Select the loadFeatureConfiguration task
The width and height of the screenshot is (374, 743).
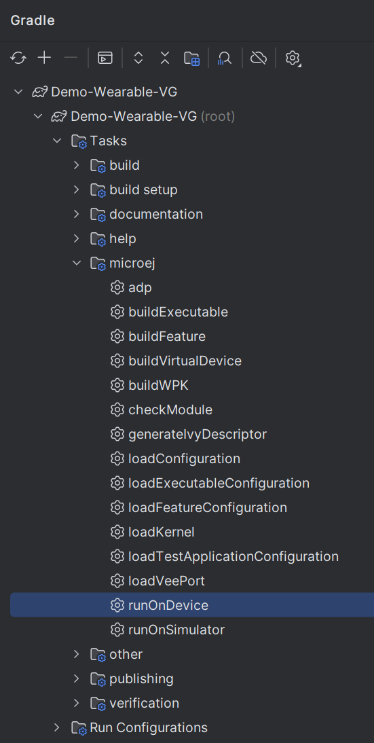(x=207, y=508)
